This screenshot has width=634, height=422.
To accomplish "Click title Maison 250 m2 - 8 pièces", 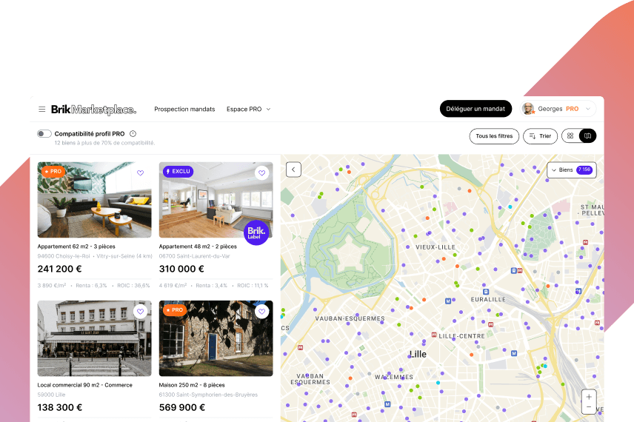I will point(192,385).
